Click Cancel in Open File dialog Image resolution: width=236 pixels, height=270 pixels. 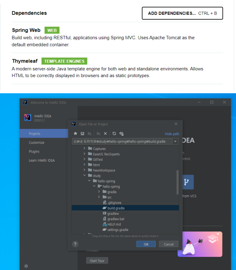[169, 244]
